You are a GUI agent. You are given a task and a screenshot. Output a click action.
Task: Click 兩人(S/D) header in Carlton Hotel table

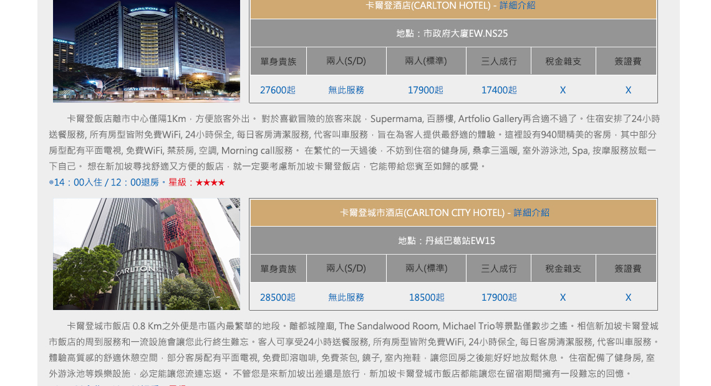[x=346, y=61]
